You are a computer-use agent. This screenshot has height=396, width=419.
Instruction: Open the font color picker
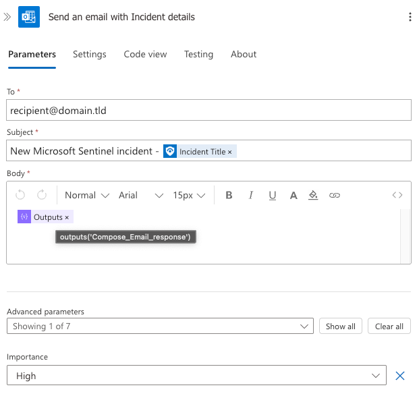pos(294,196)
